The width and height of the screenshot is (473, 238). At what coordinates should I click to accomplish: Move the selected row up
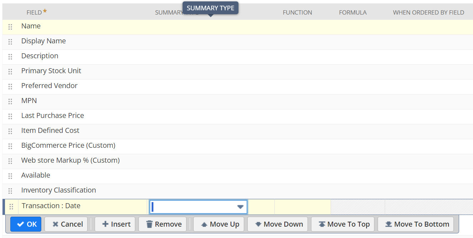point(220,224)
